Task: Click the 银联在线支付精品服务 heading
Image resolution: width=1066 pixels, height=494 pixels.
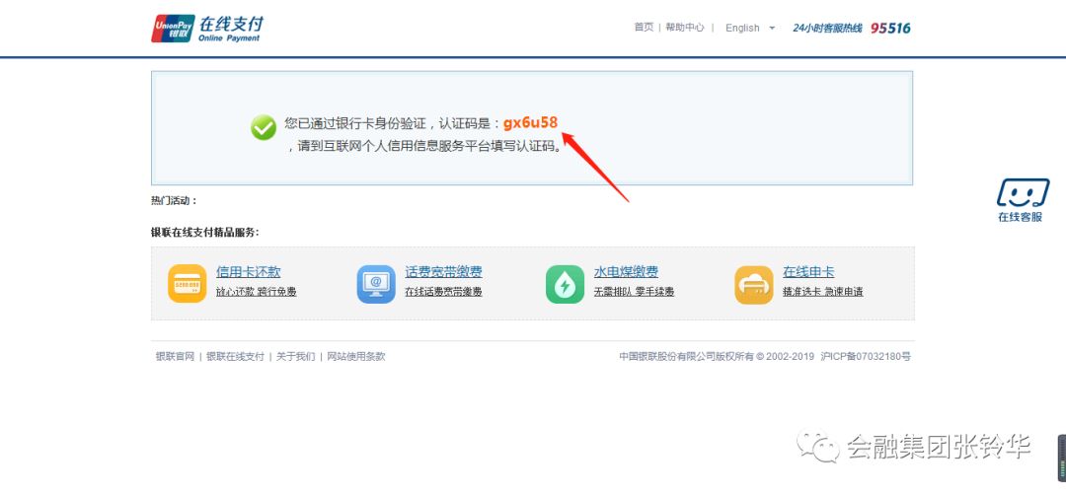Action: (x=205, y=233)
